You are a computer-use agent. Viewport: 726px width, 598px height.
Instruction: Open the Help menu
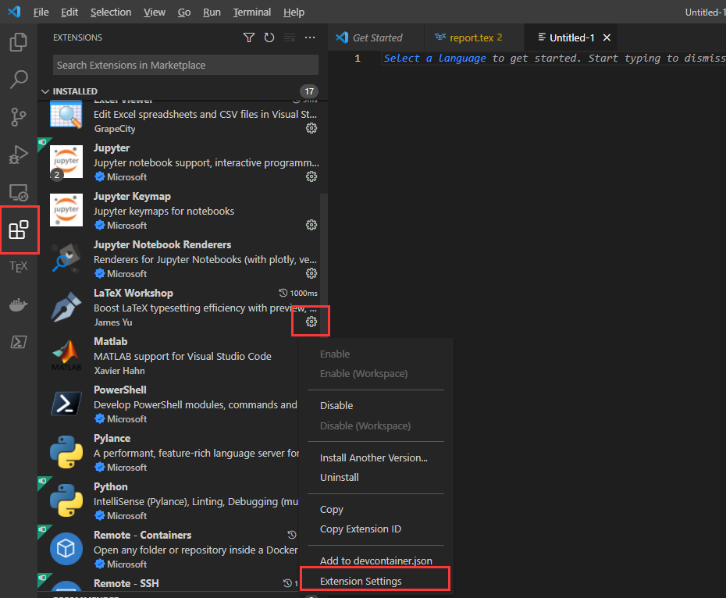(x=294, y=12)
